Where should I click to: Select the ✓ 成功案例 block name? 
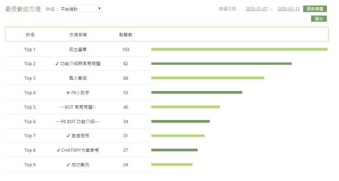click(78, 165)
